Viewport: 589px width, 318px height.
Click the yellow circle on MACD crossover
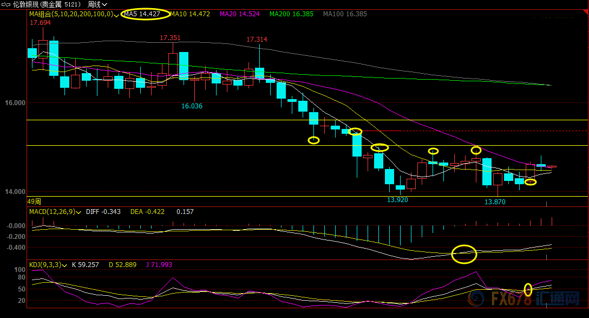click(x=464, y=254)
